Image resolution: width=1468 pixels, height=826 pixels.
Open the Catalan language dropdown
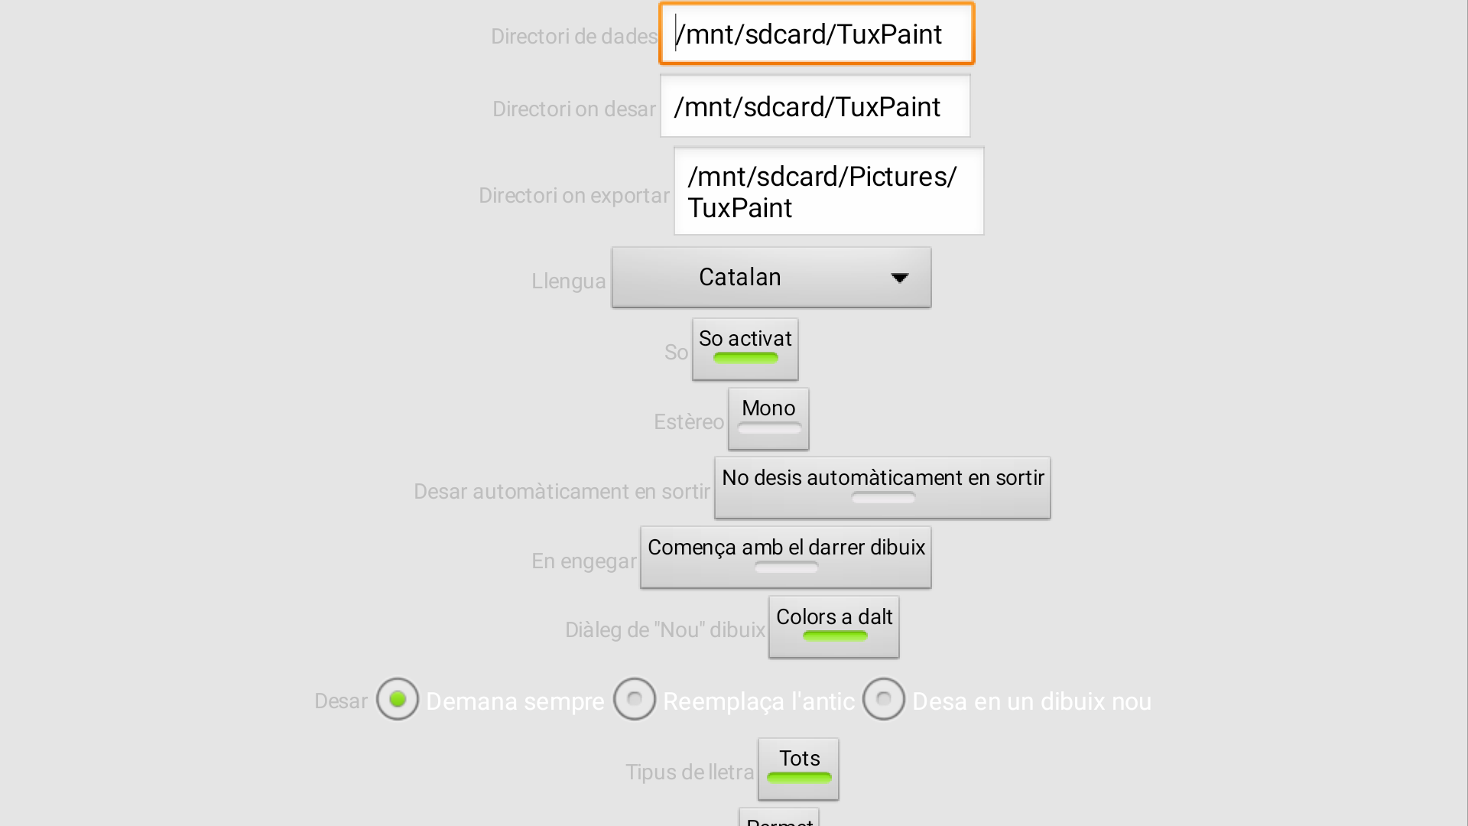click(771, 278)
